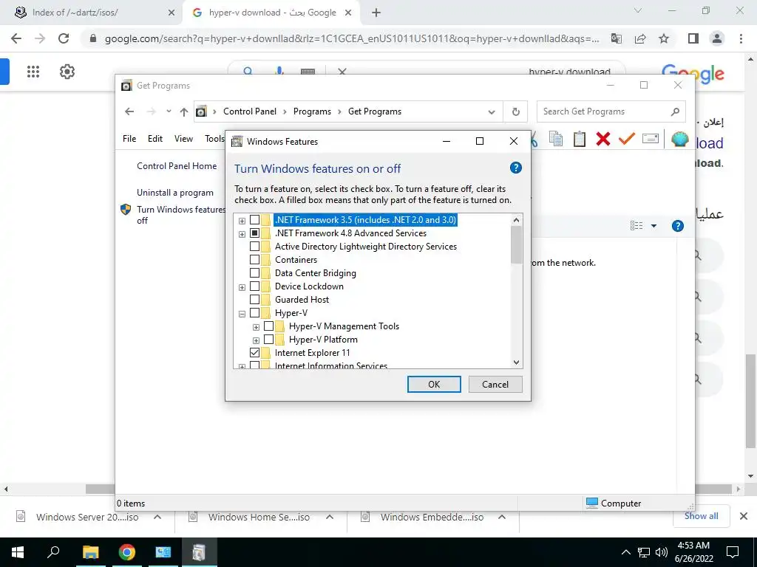Open the Windows Start menu
The image size is (757, 567).
[x=18, y=552]
